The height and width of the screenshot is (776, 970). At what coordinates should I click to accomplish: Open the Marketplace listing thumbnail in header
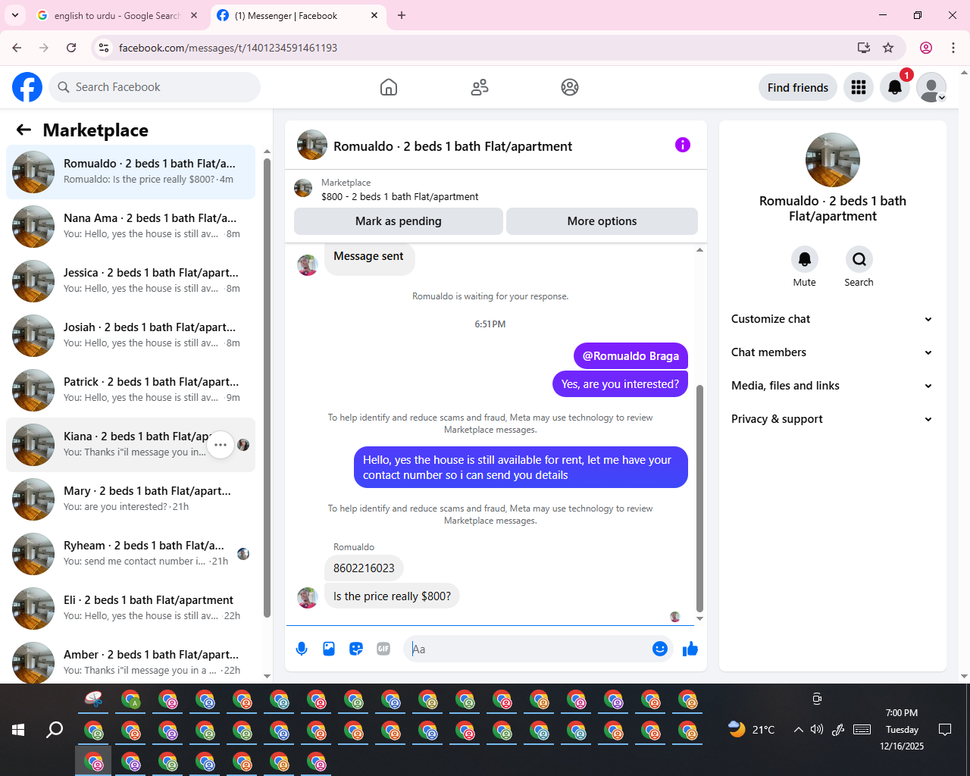coord(303,189)
